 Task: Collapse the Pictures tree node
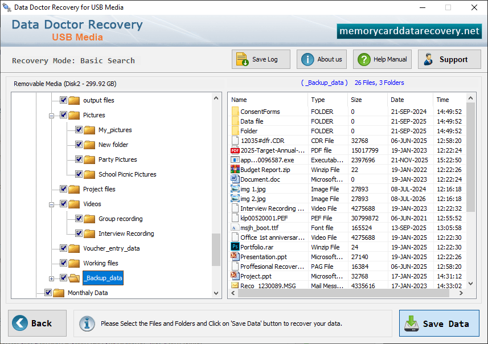[51, 116]
